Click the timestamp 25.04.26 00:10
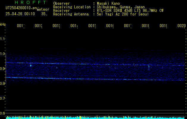The image size is (187, 119). coord(20,14)
